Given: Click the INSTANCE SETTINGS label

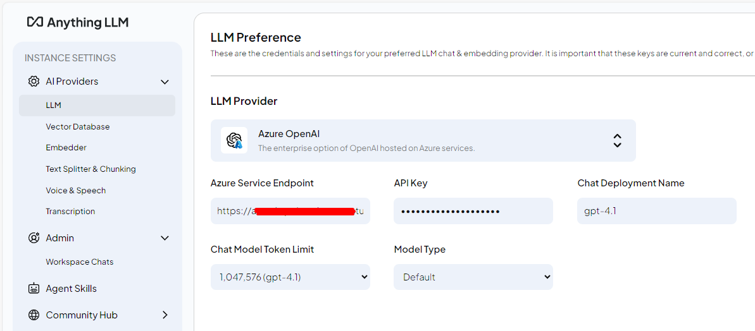Looking at the screenshot, I should (70, 58).
